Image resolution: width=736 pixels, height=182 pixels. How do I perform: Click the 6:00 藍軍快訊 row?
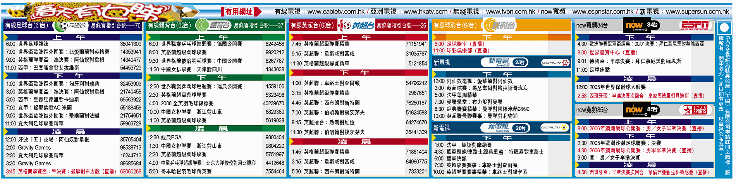point(502,158)
